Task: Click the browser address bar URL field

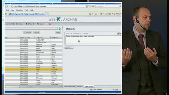Action: coord(49,6)
